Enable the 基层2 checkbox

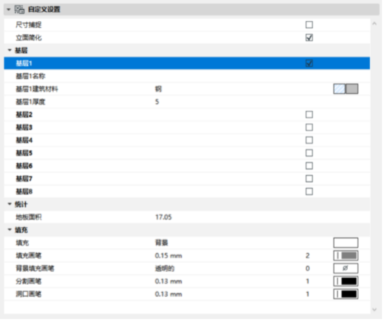pos(309,115)
